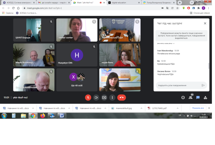Open the more options menu in Meet
This screenshot has height=145, width=215.
coord(112,98)
